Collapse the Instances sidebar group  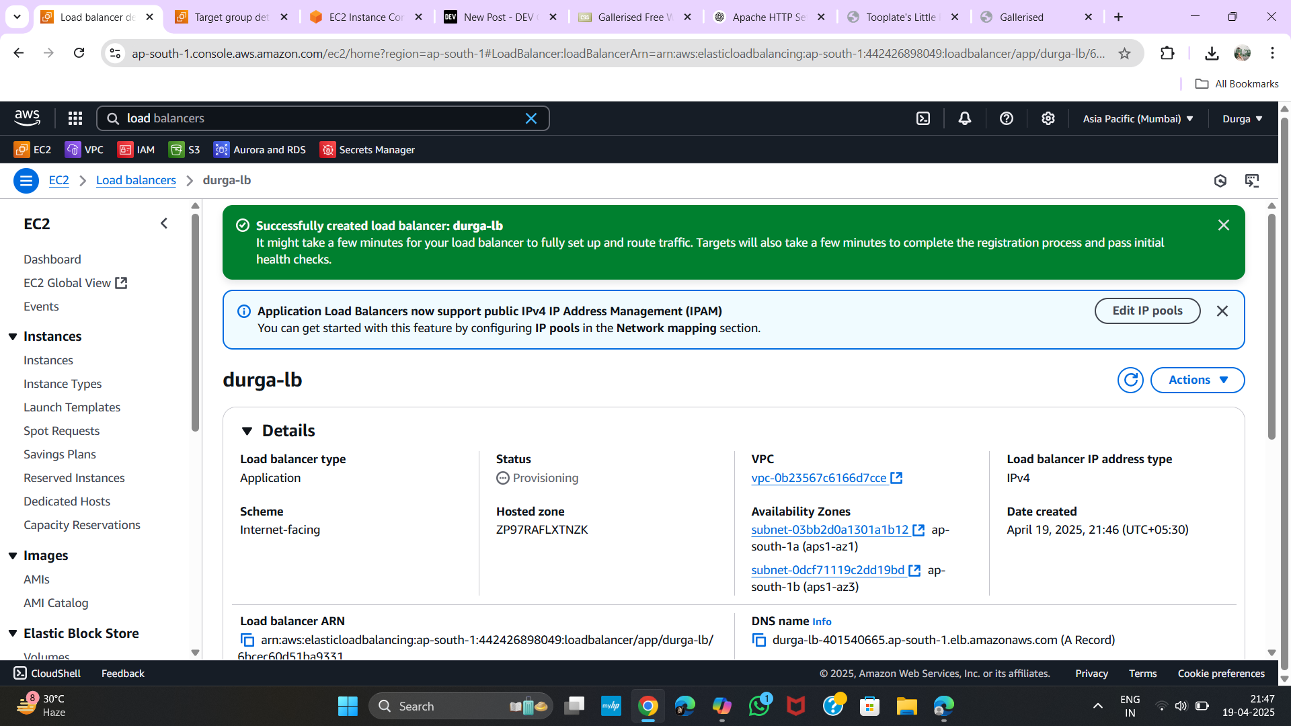tap(13, 337)
